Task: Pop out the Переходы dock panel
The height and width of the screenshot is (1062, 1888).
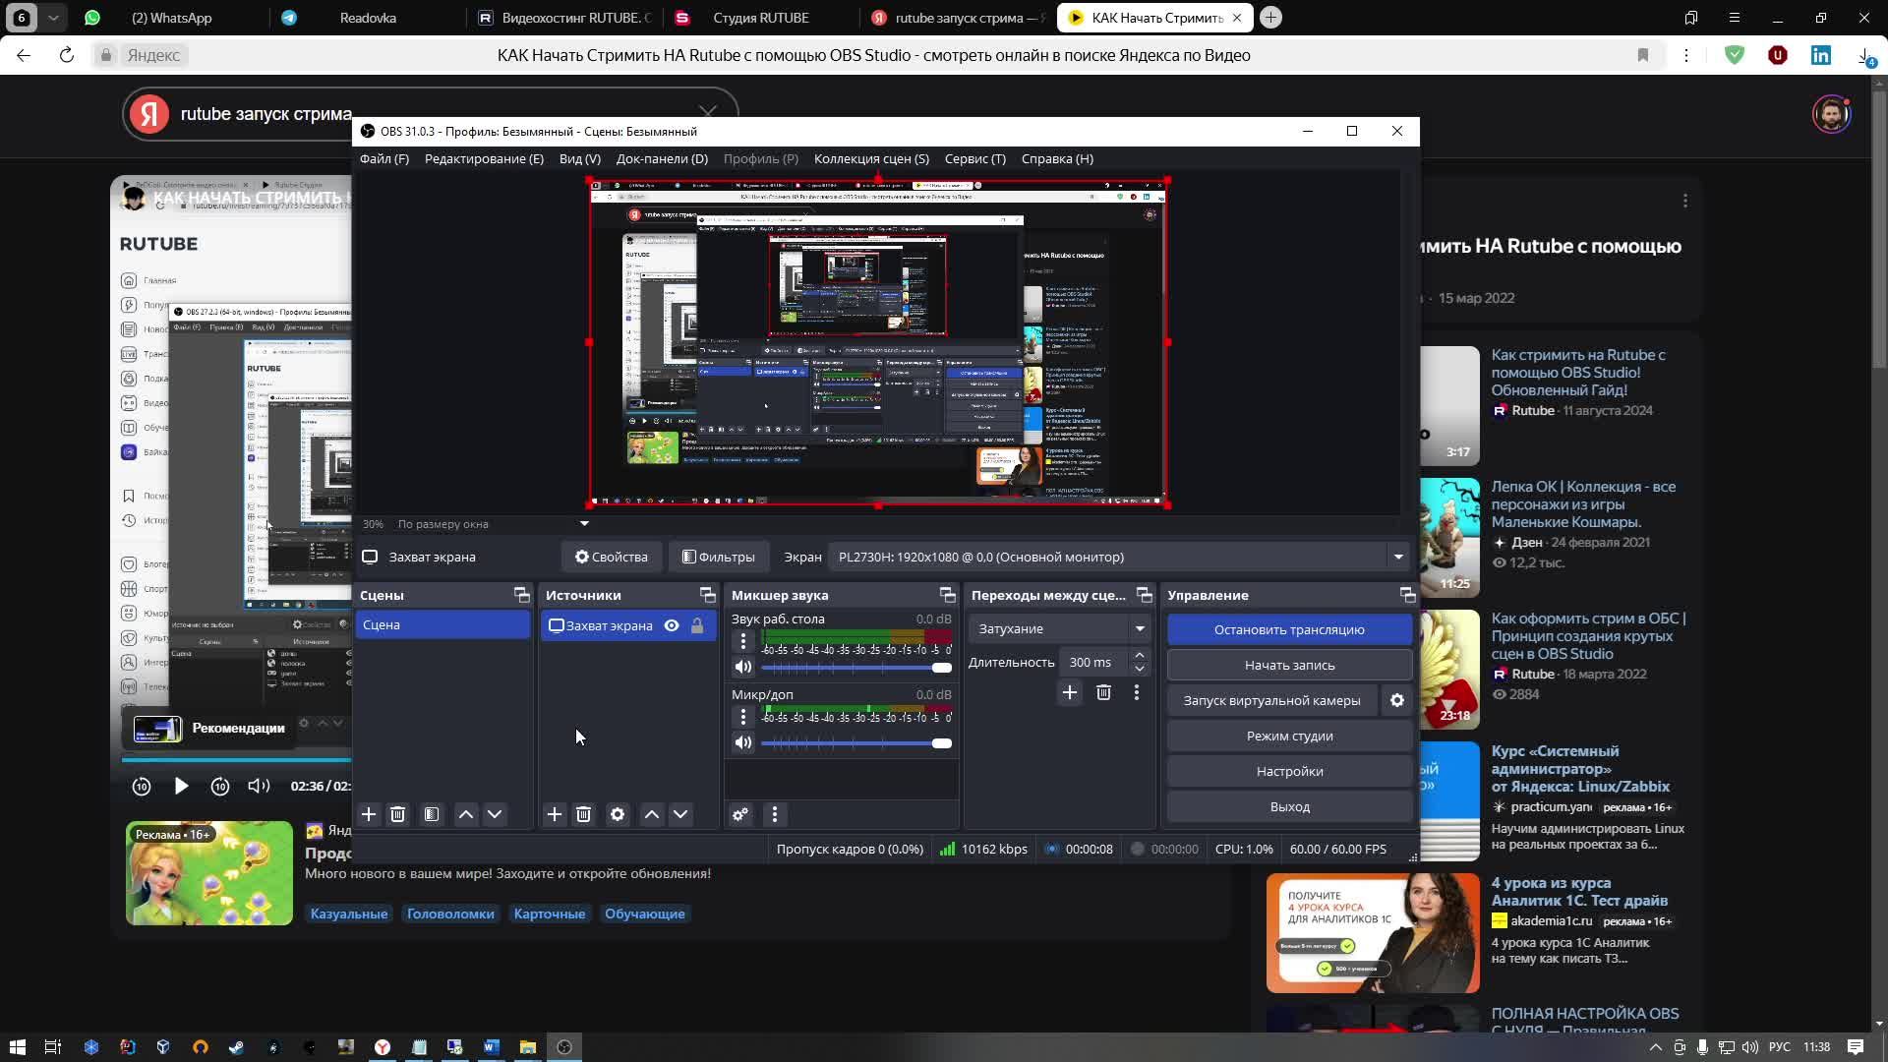Action: coord(1144,595)
